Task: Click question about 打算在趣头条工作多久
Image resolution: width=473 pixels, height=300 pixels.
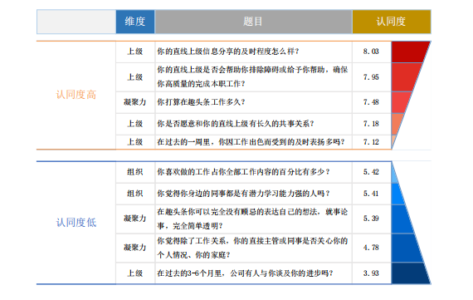Action: tap(201, 102)
